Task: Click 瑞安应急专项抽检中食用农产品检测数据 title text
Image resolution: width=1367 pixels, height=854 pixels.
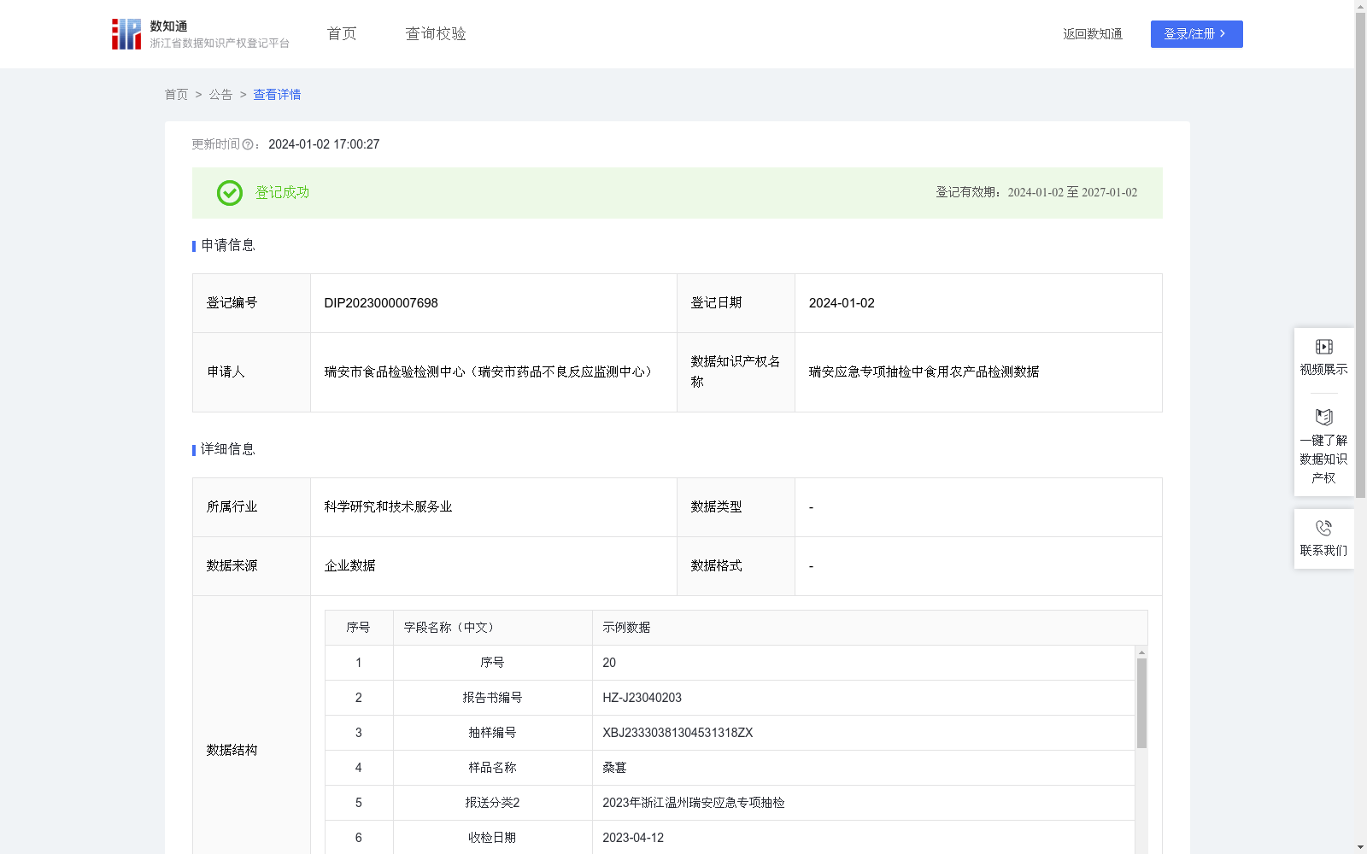Action: [924, 372]
